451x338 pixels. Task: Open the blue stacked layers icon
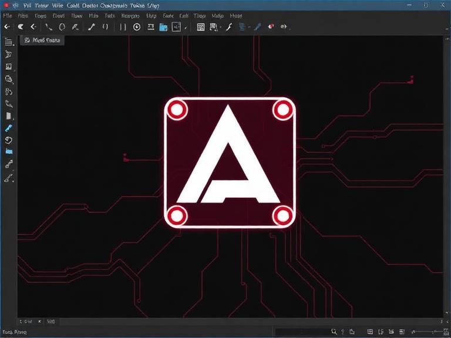[242, 27]
